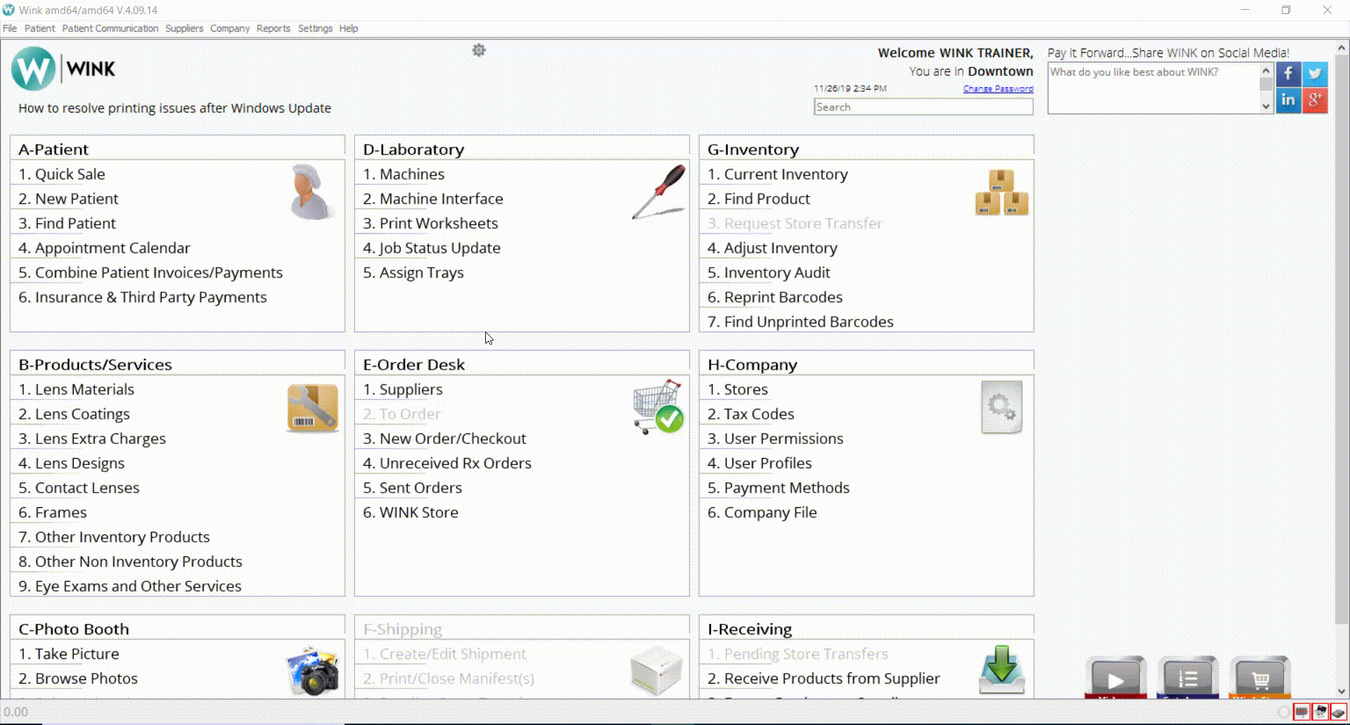Click the comment box scroll up arrow

click(1266, 70)
